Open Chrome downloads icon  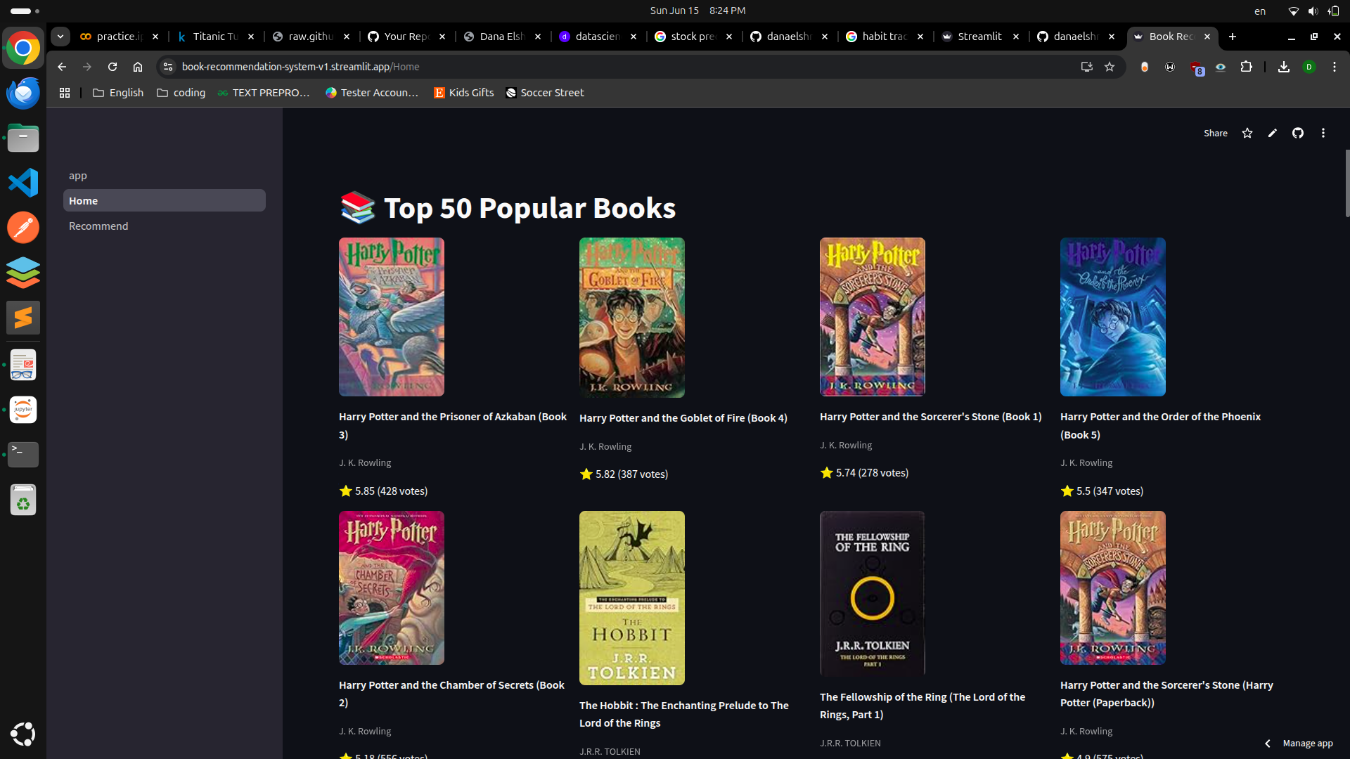pyautogui.click(x=1283, y=67)
